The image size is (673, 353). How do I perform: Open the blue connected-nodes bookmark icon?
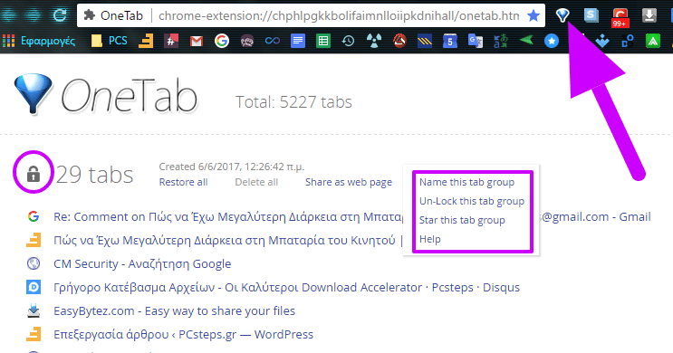coord(628,41)
